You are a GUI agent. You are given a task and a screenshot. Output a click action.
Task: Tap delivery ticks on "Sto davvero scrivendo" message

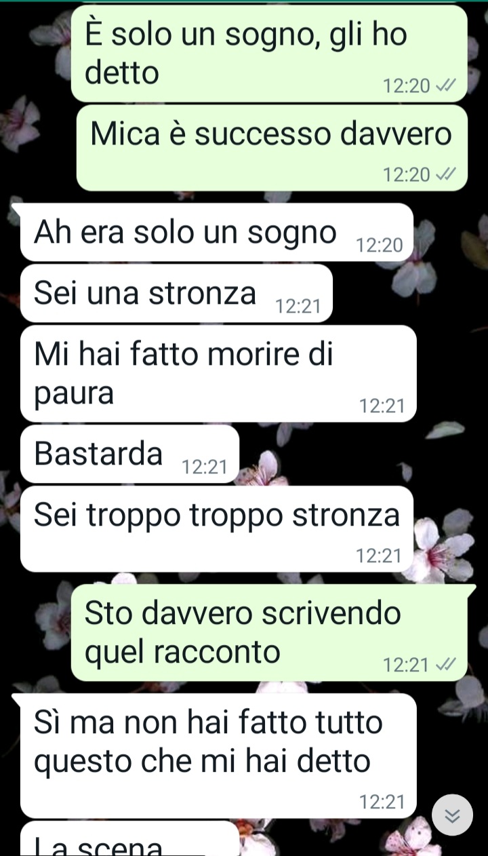pyautogui.click(x=445, y=665)
